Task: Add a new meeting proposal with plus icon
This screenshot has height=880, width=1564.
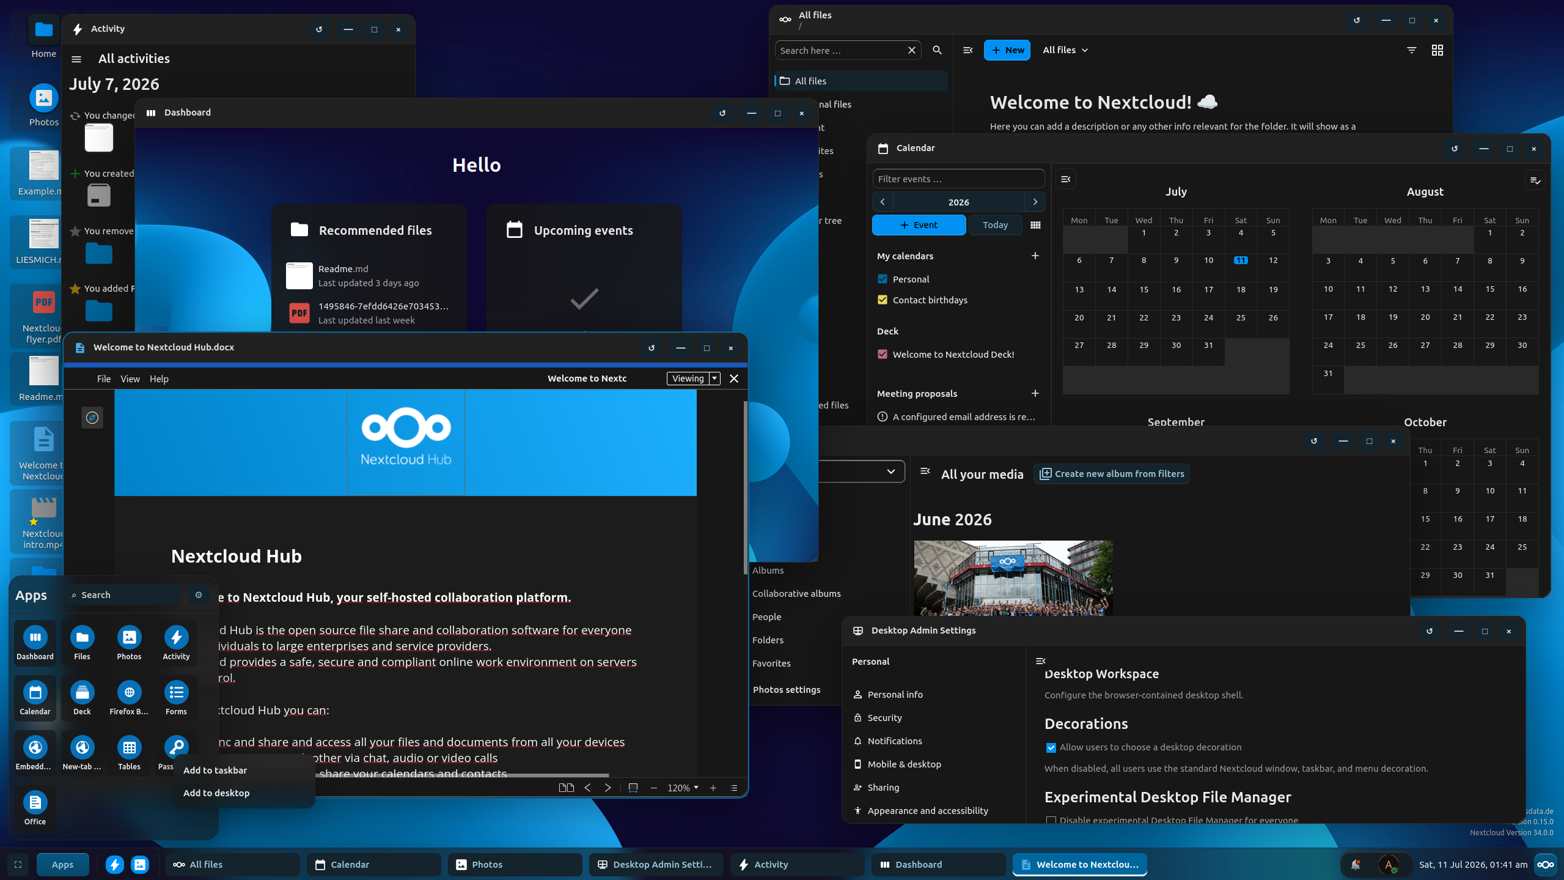Action: 1035,393
